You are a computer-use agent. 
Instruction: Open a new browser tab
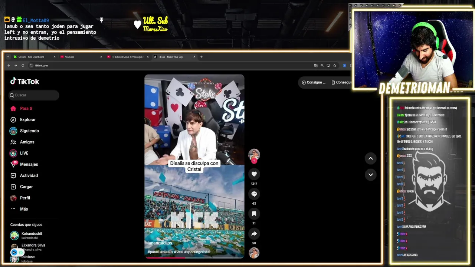(x=202, y=57)
